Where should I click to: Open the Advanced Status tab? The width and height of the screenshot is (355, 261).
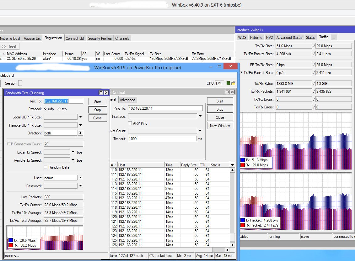pos(289,38)
